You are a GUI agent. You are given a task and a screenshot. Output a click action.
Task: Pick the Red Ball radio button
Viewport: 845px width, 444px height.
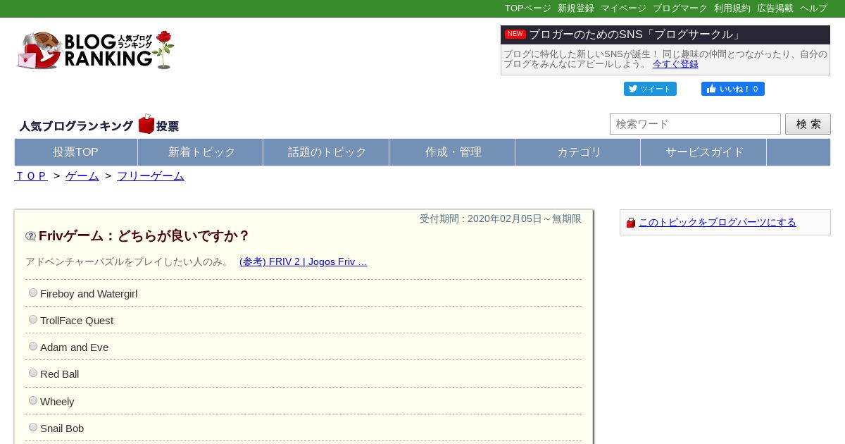tap(33, 373)
